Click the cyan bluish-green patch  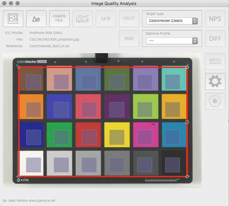(x=174, y=78)
